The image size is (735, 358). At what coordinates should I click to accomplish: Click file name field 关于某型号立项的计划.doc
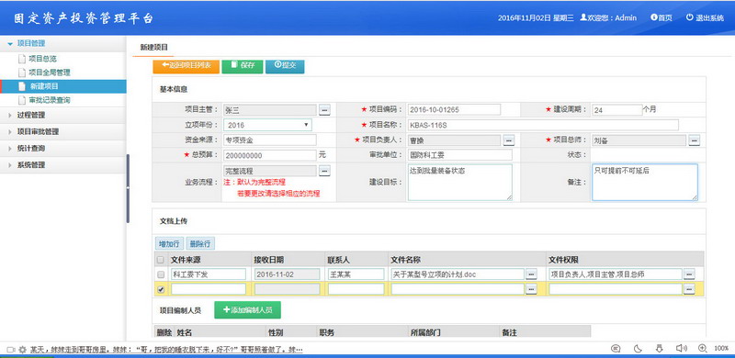[x=458, y=274]
